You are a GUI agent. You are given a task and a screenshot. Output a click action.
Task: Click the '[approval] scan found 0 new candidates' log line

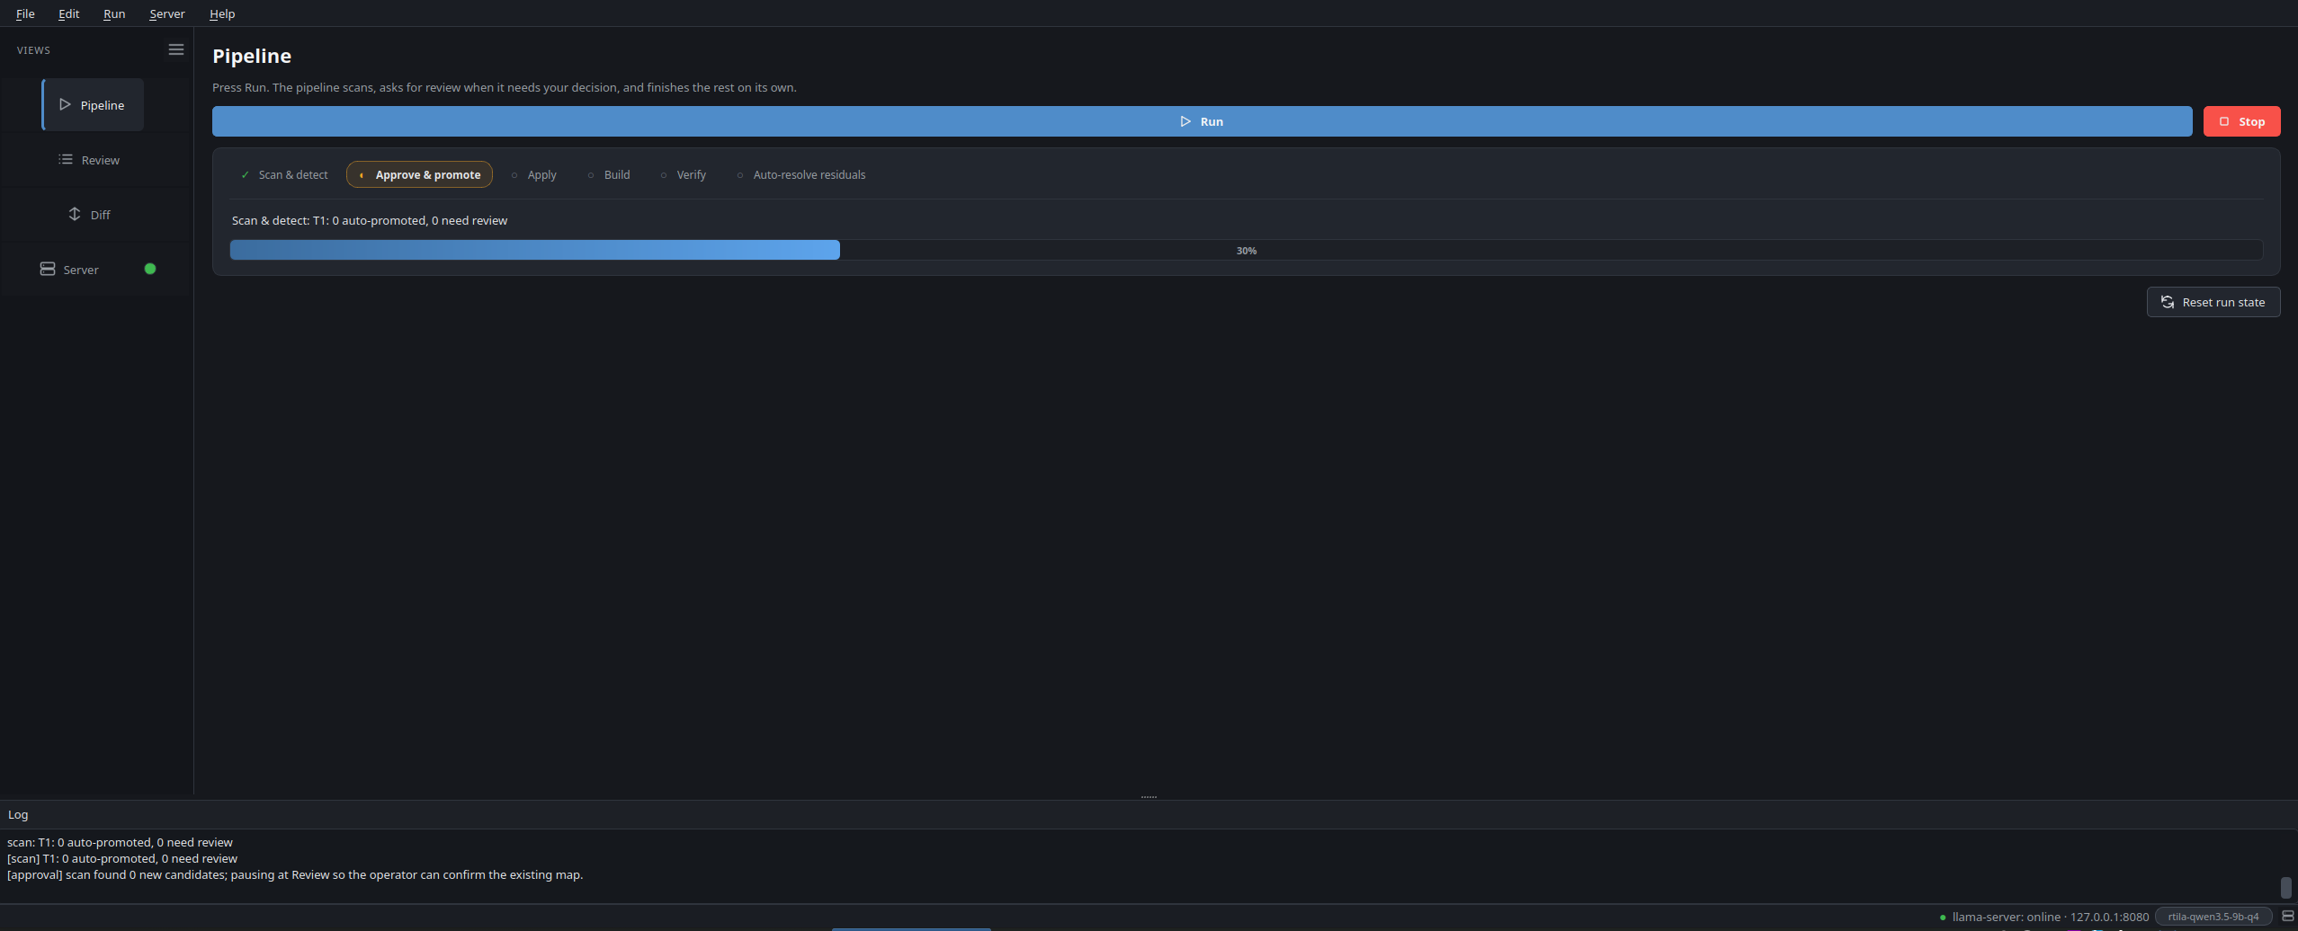point(295,874)
